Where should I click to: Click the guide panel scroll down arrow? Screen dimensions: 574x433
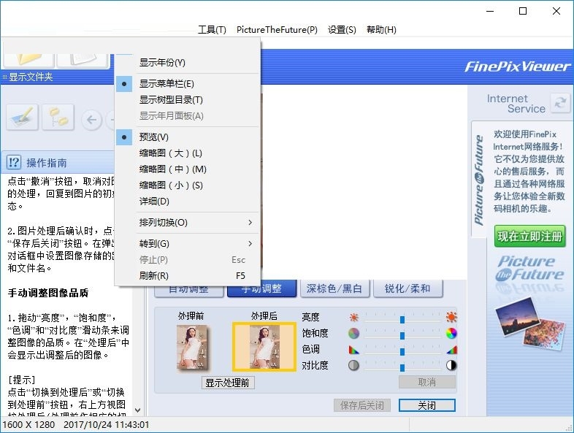click(137, 410)
